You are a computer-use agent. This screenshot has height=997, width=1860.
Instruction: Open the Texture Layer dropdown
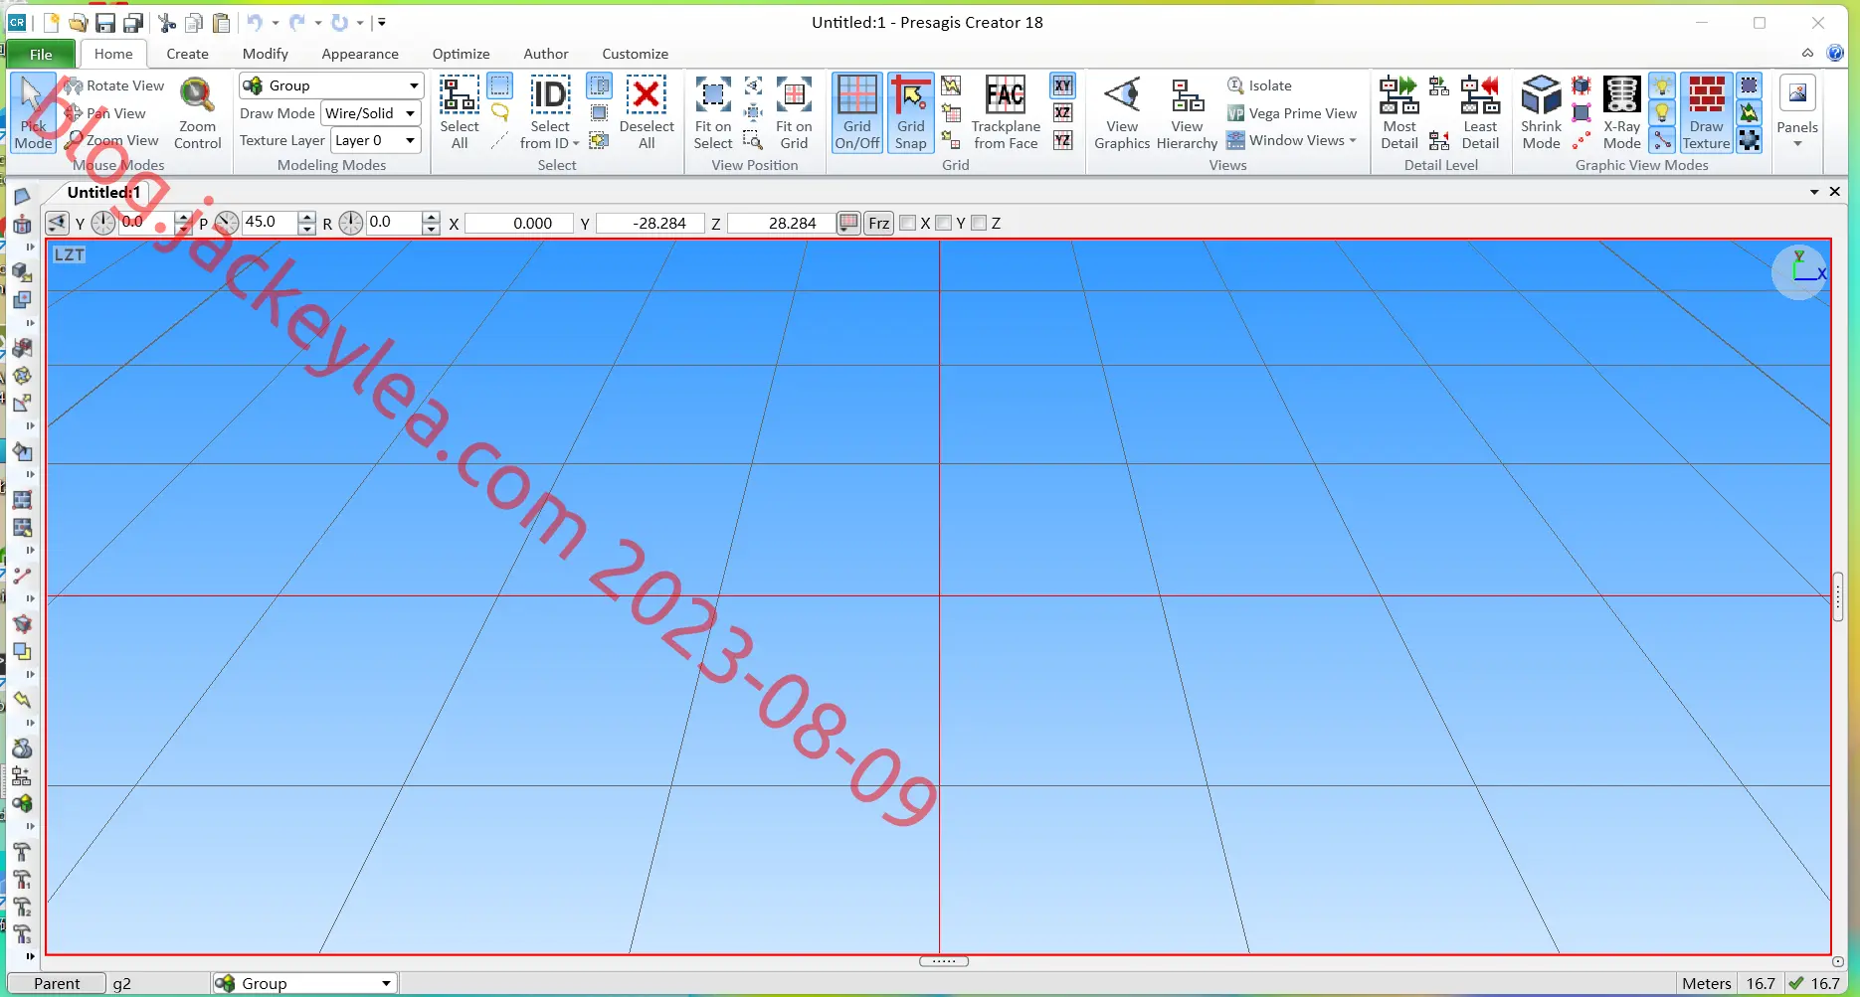375,140
